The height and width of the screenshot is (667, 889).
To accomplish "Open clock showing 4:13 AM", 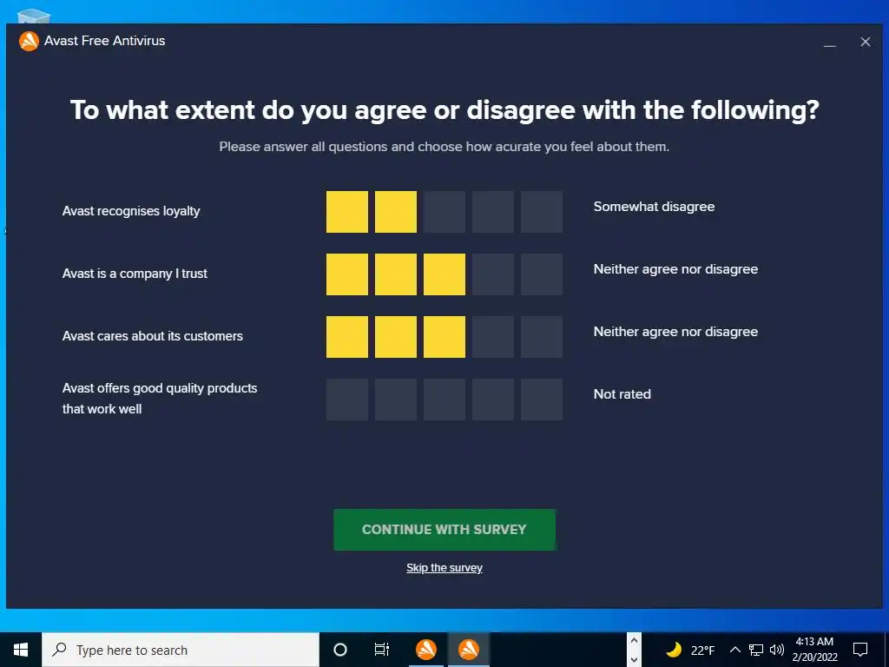I will click(x=814, y=650).
